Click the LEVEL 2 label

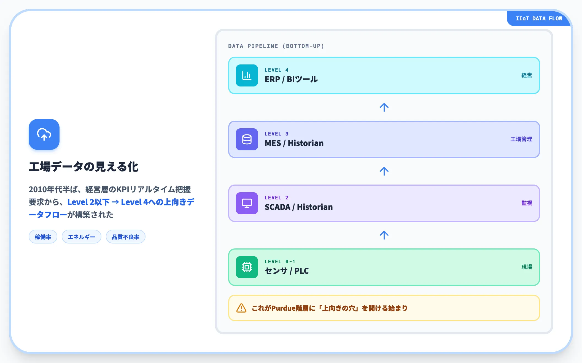[276, 198]
